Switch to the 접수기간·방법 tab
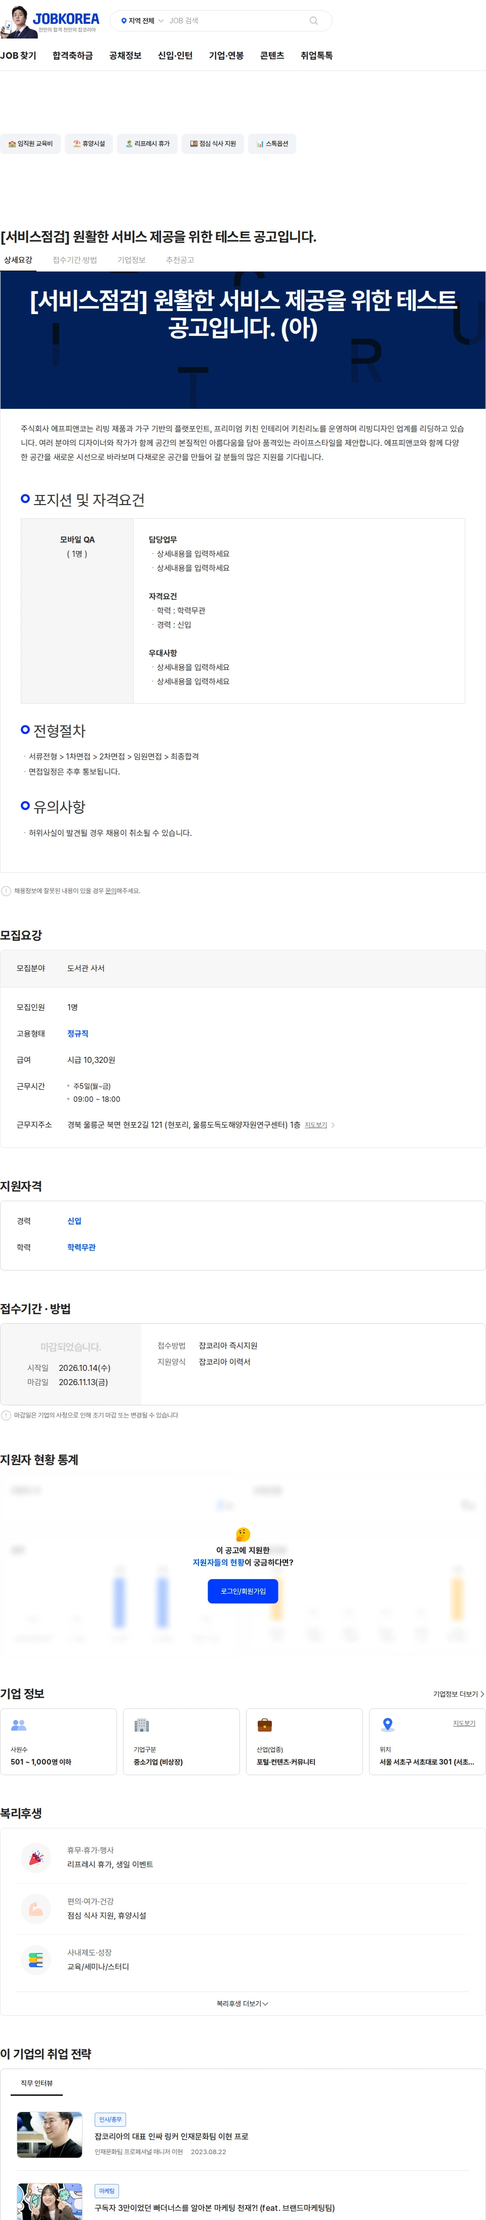The width and height of the screenshot is (486, 2220). coord(75,259)
